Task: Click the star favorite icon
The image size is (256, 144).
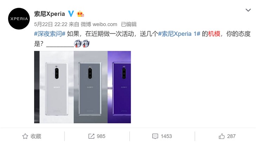Action: [x=25, y=136]
